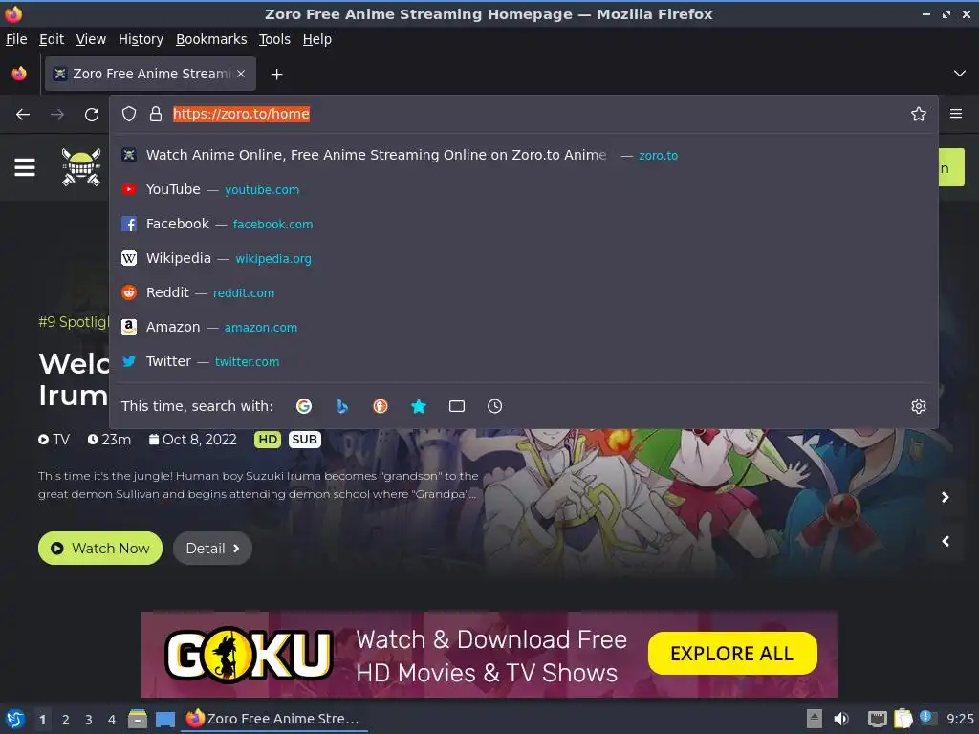Open the system start menu
Image resolution: width=979 pixels, height=734 pixels.
(15, 719)
